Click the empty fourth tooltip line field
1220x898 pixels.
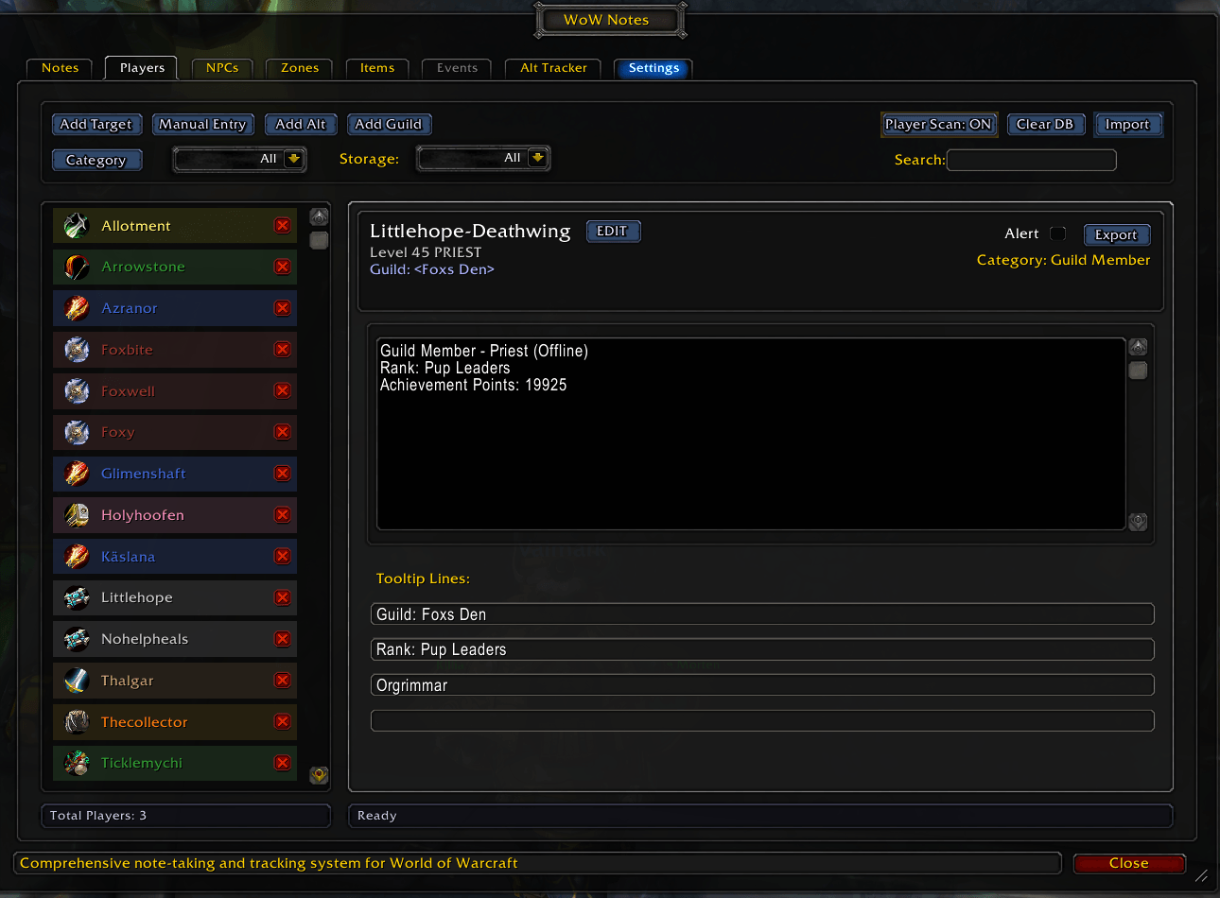pyautogui.click(x=762, y=721)
